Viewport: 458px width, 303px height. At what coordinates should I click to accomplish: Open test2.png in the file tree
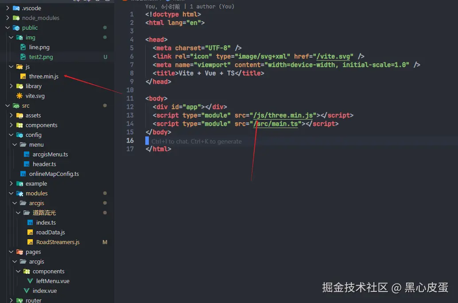click(x=41, y=57)
